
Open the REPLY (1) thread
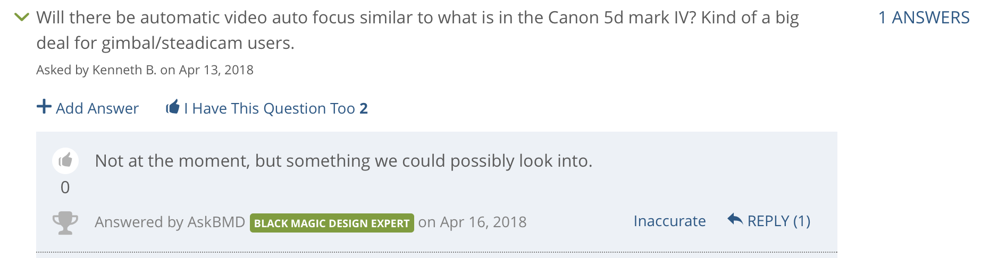pyautogui.click(x=778, y=221)
